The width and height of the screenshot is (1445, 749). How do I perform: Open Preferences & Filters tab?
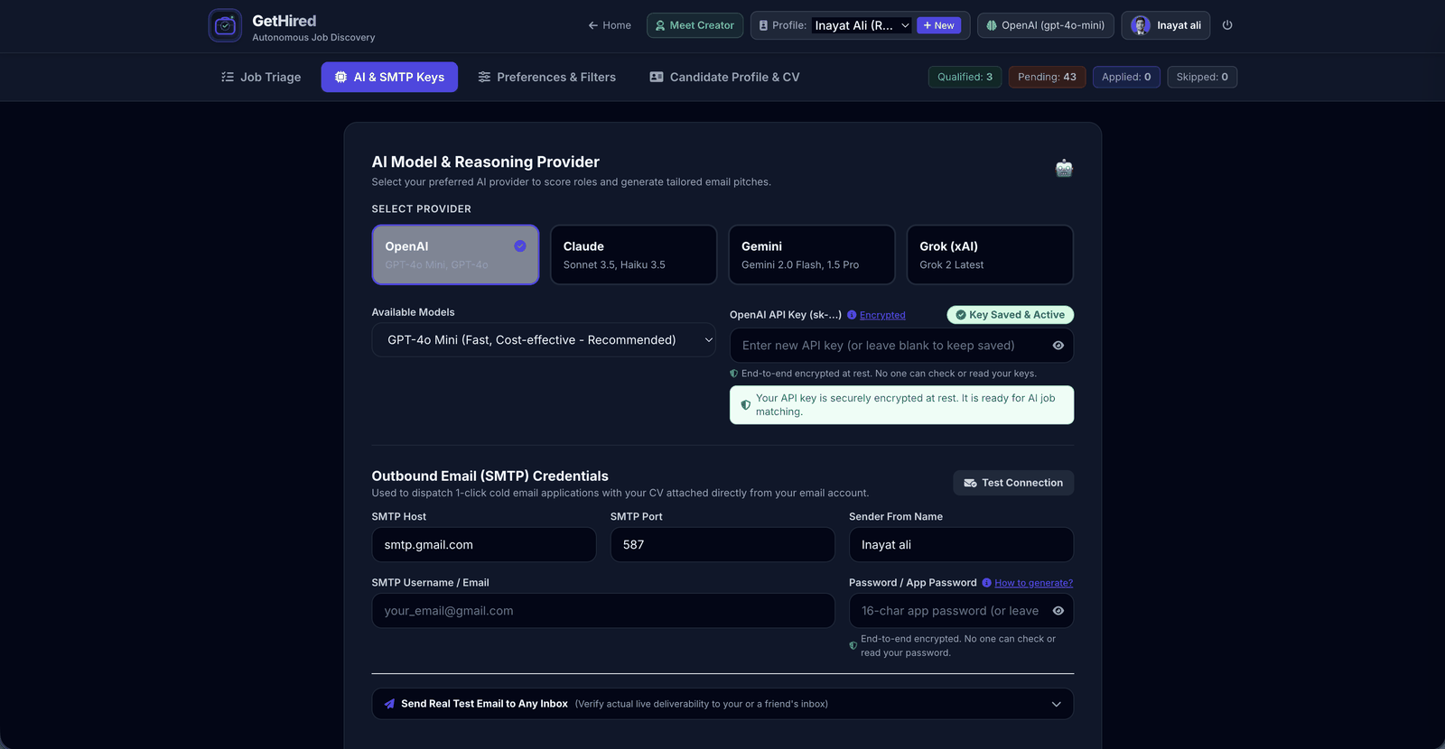546,77
